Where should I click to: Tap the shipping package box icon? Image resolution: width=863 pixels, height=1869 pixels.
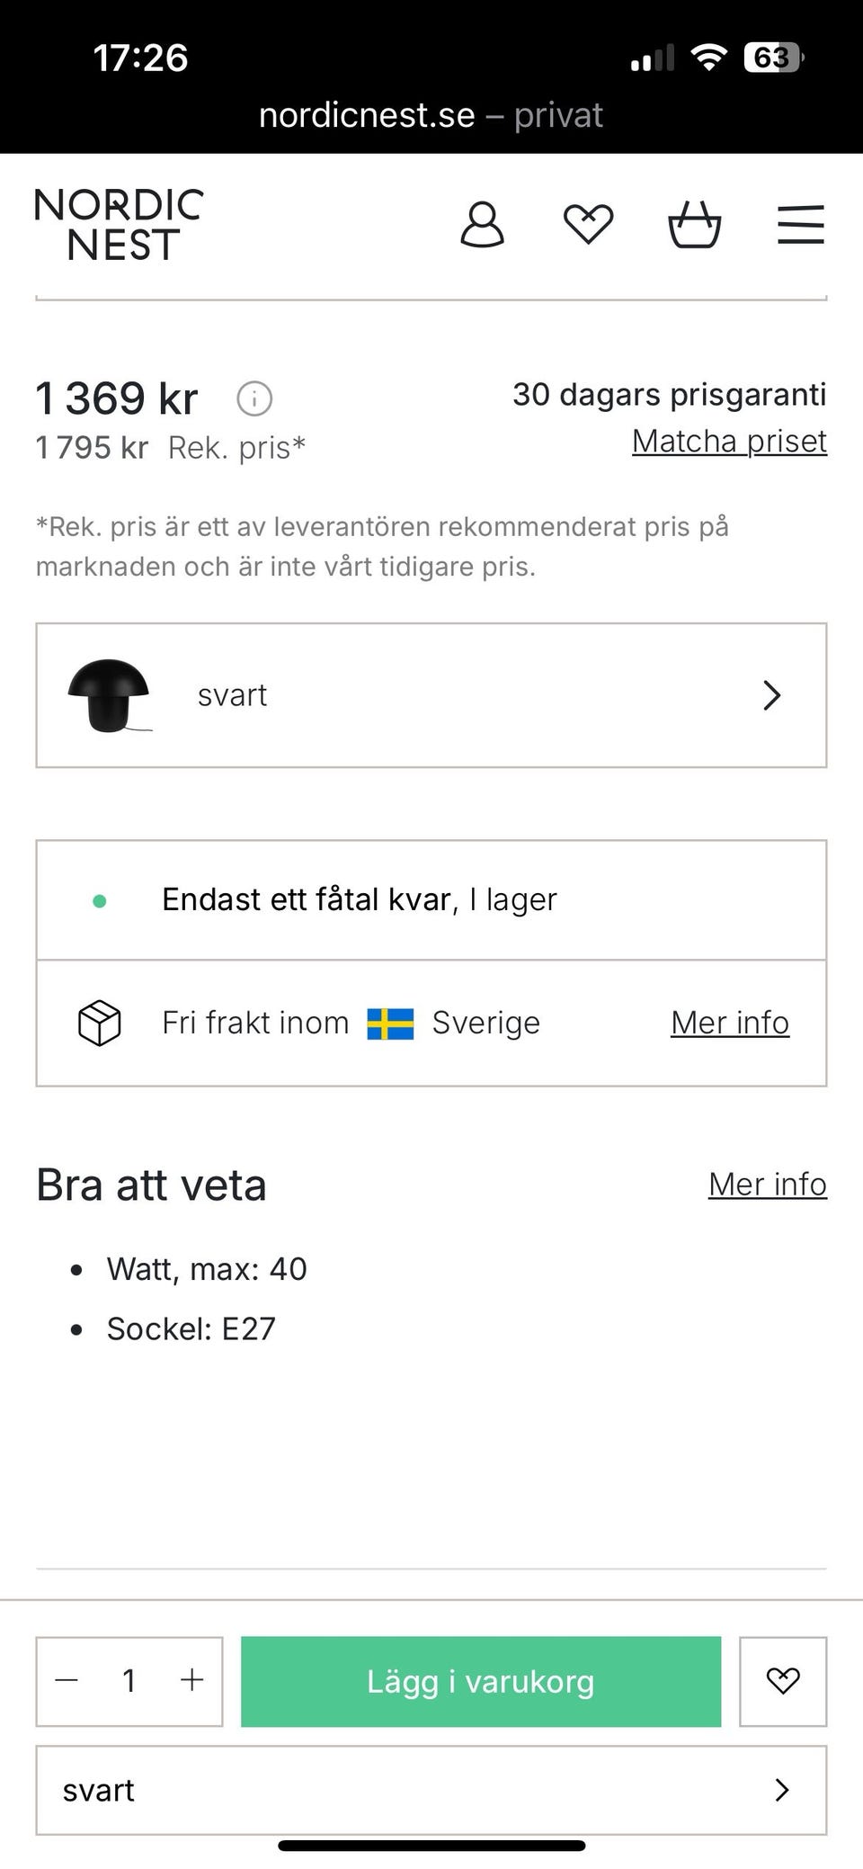pos(99,1023)
